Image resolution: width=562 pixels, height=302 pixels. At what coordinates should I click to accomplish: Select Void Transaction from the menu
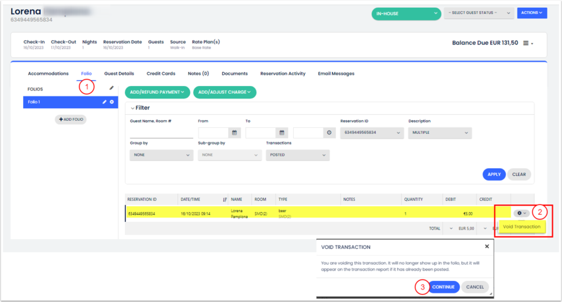[521, 226]
